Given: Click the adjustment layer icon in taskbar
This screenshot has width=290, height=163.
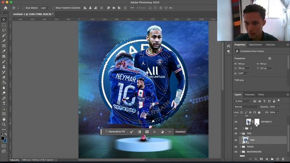Looking at the screenshot, I should (x=162, y=132).
